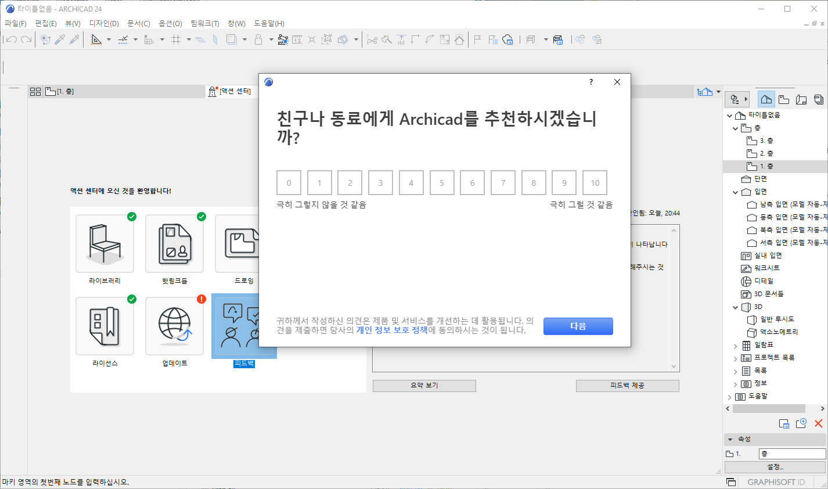Image resolution: width=828 pixels, height=489 pixels.
Task: Click the blue 다음 button
Action: click(578, 326)
